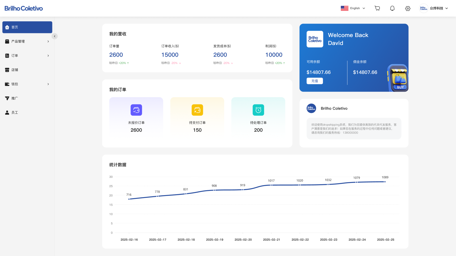The image size is (456, 256).
Task: Select the 首页 home icon in sidebar
Action: pyautogui.click(x=7, y=27)
